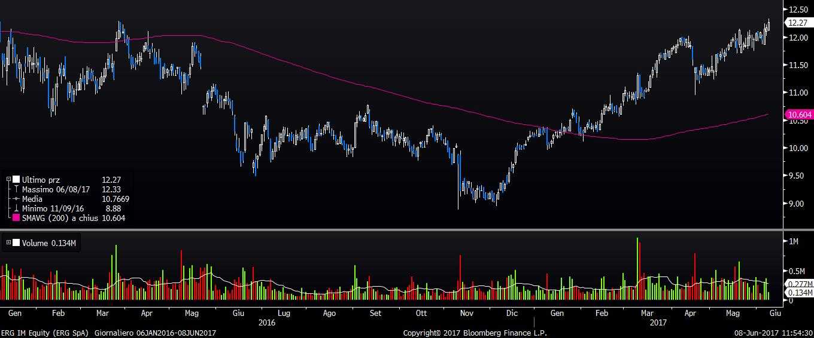
Task: Click the white Ultimo prz color swatch
Action: tap(16, 179)
